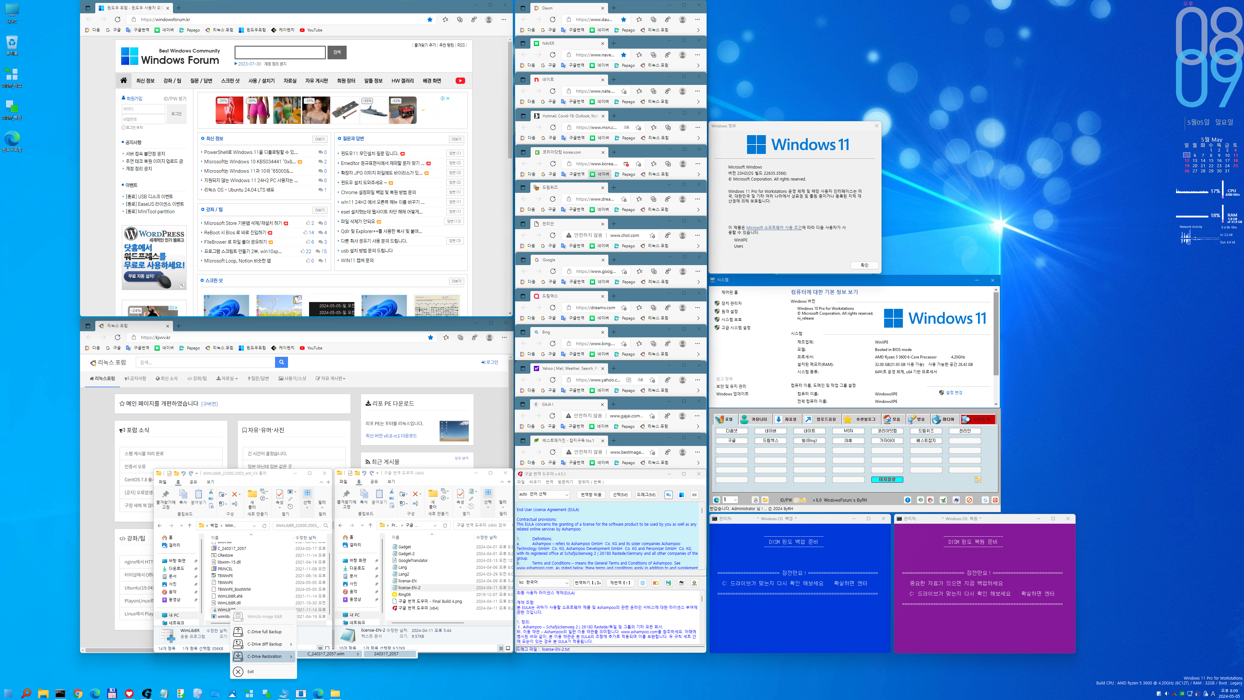Image resolution: width=1244 pixels, height=700 pixels.
Task: Open 최신 버전 v0.8-rc1 다운로드 link on Linux Forum
Action: [x=391, y=435]
